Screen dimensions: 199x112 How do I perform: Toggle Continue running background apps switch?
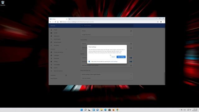click(131, 58)
